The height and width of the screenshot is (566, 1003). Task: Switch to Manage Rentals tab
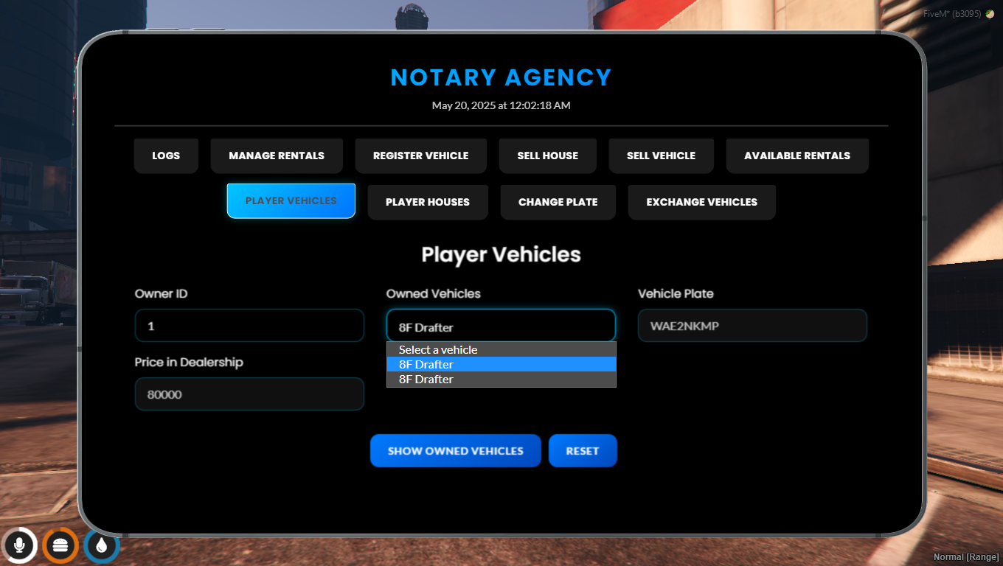coord(277,156)
